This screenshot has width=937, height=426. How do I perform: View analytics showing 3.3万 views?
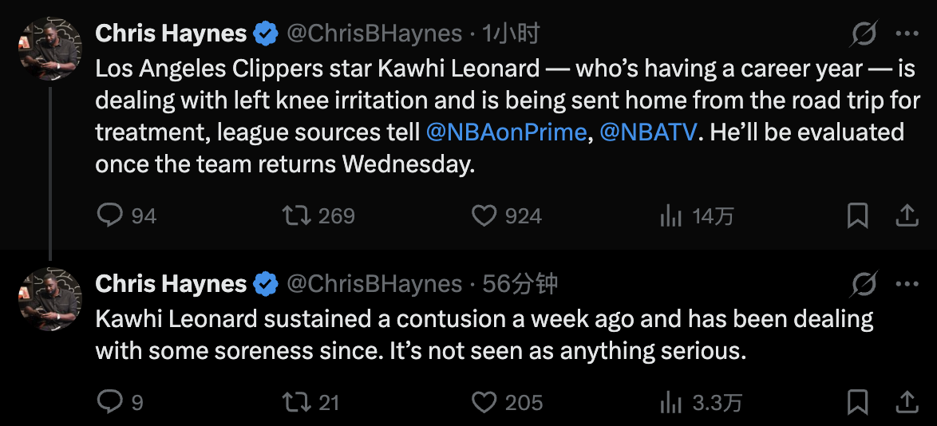[x=670, y=402]
